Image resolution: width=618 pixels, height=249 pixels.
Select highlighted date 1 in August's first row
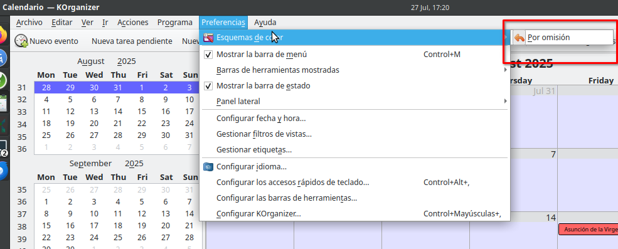click(142, 87)
